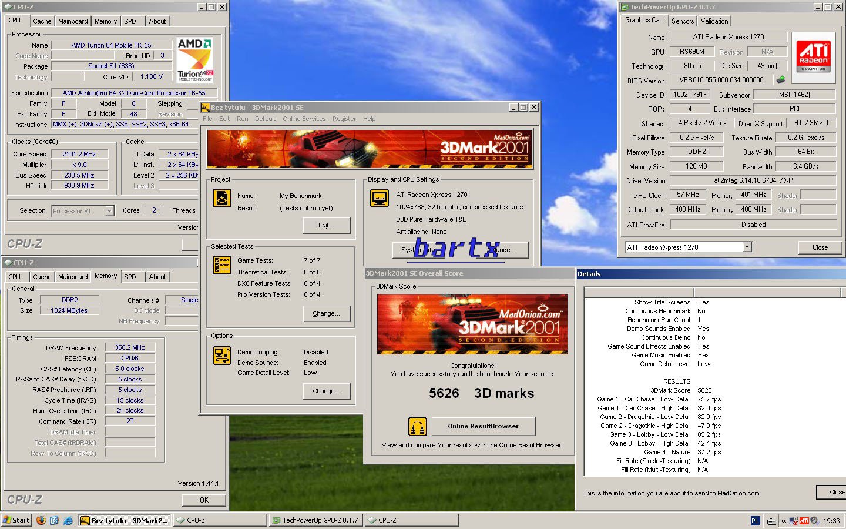Click the 3DMark2001 banner in the score window
The image size is (846, 529).
[x=472, y=324]
